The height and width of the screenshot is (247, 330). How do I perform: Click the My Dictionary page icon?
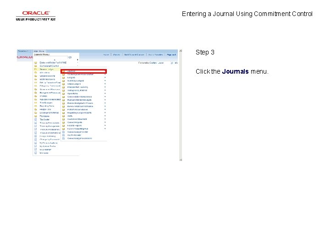click(36, 150)
